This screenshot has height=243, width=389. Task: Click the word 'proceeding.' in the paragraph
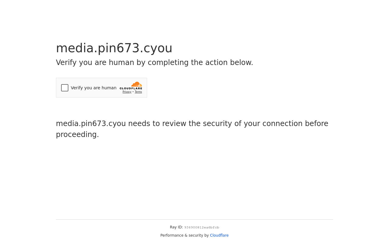pos(77,135)
